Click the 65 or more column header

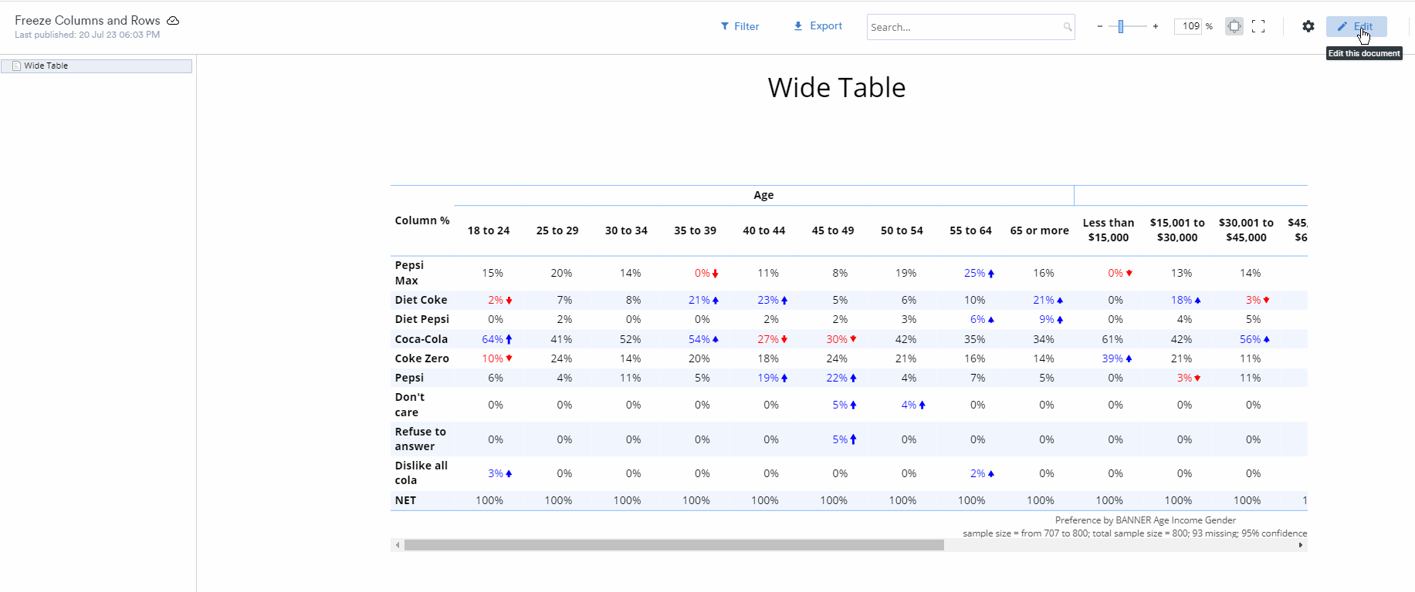tap(1039, 230)
